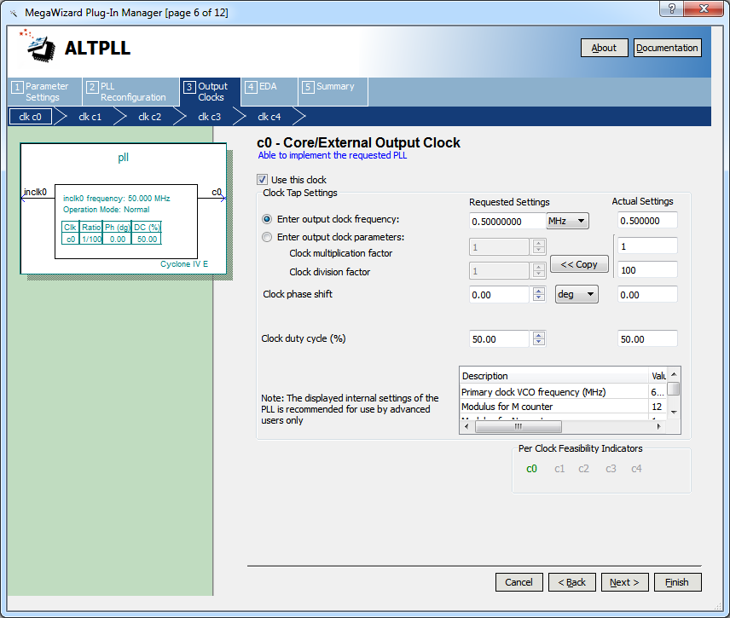Click the c4 feasibility indicator

point(636,469)
